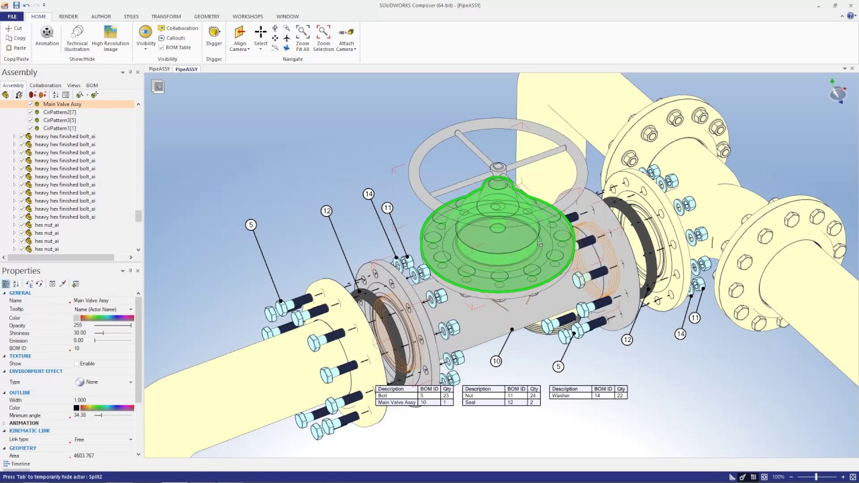Click the BOM ID value field
Screen dimensions: 859x483
[103, 349]
